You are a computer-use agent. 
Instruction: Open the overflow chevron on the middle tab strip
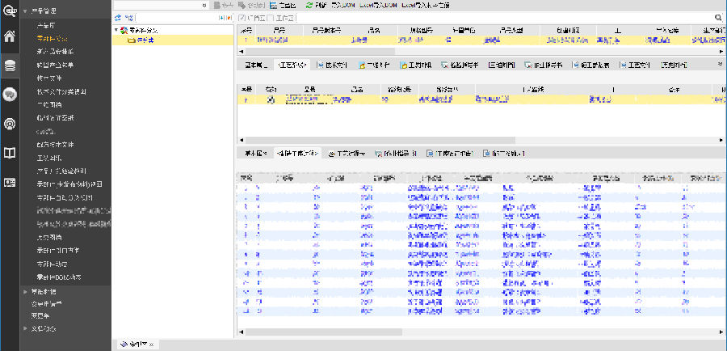coord(719,63)
